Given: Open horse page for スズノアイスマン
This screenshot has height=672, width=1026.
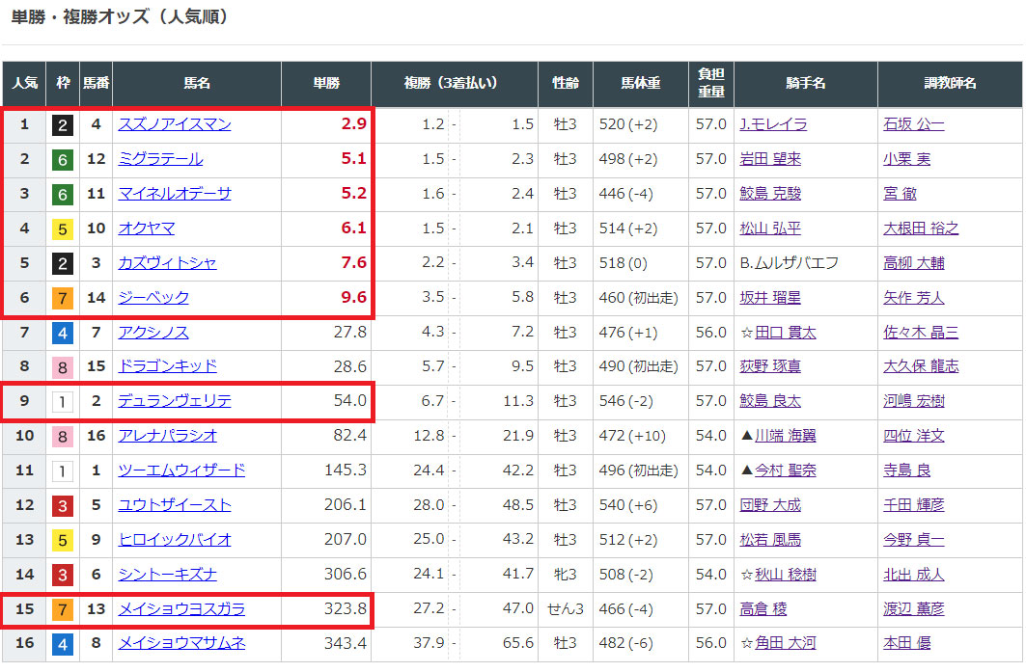Looking at the screenshot, I should [x=175, y=124].
